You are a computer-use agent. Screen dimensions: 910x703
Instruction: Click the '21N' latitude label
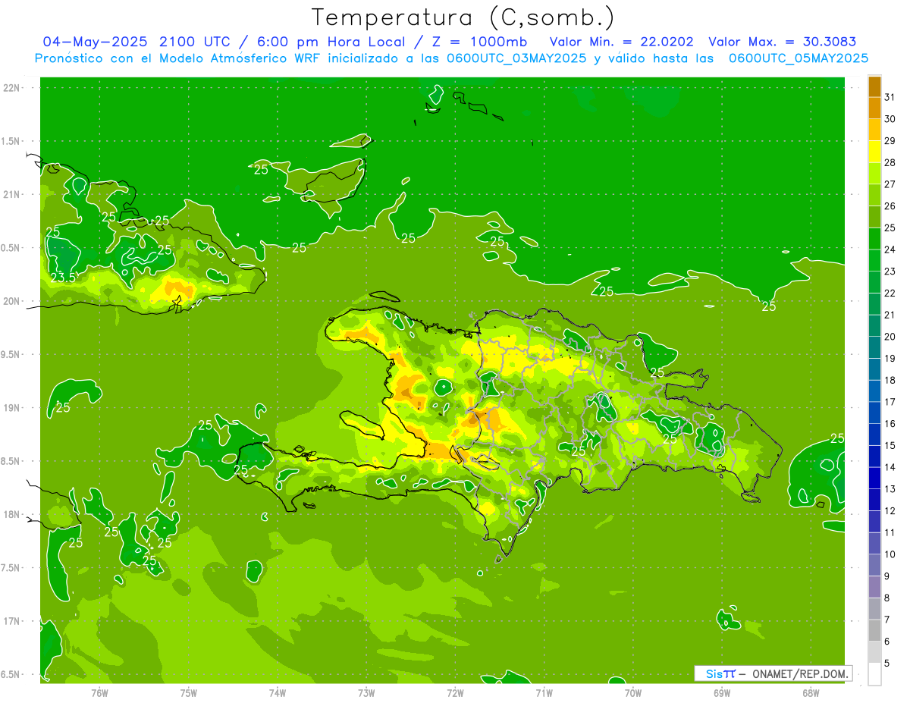[x=11, y=195]
